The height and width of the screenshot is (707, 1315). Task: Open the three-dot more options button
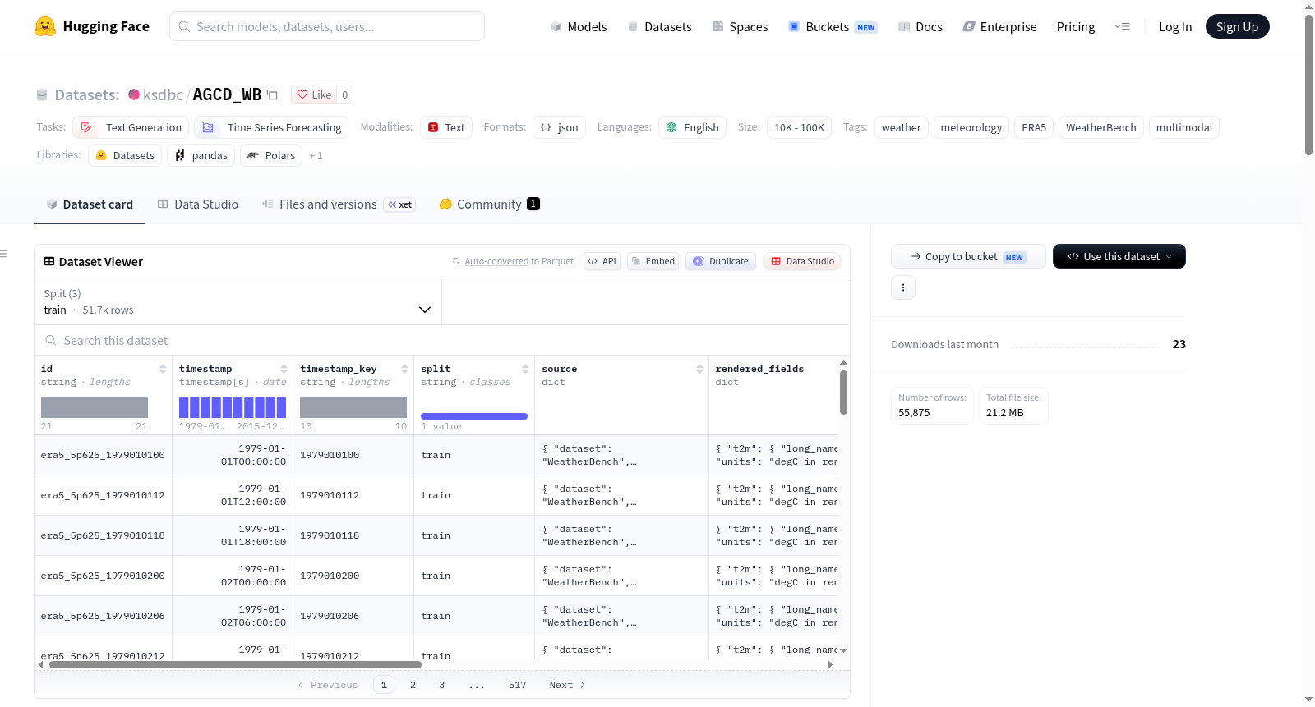click(903, 287)
